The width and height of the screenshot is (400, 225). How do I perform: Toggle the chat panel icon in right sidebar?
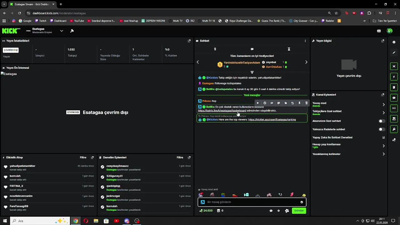pos(394,98)
